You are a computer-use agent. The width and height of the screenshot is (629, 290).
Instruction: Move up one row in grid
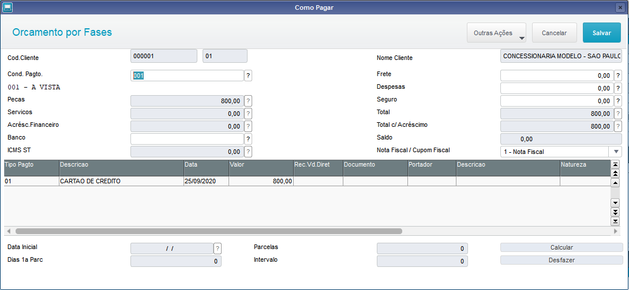click(615, 183)
